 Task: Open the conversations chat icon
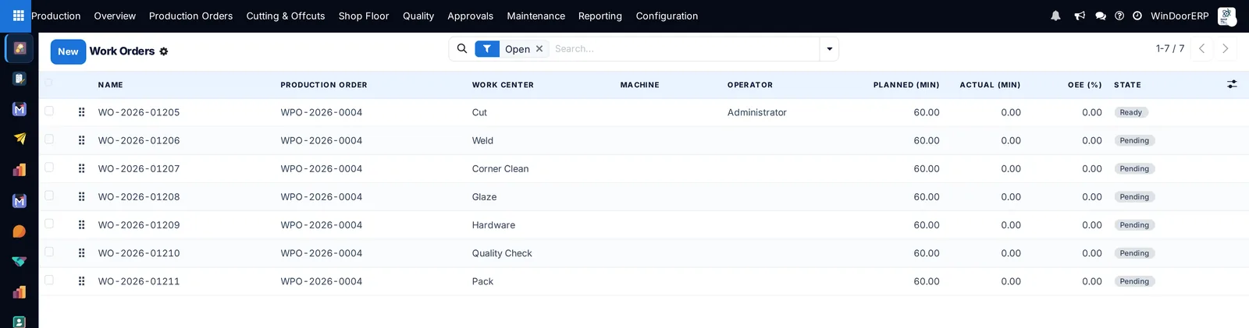click(x=1101, y=16)
